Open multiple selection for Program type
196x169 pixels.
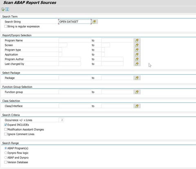click(x=137, y=50)
